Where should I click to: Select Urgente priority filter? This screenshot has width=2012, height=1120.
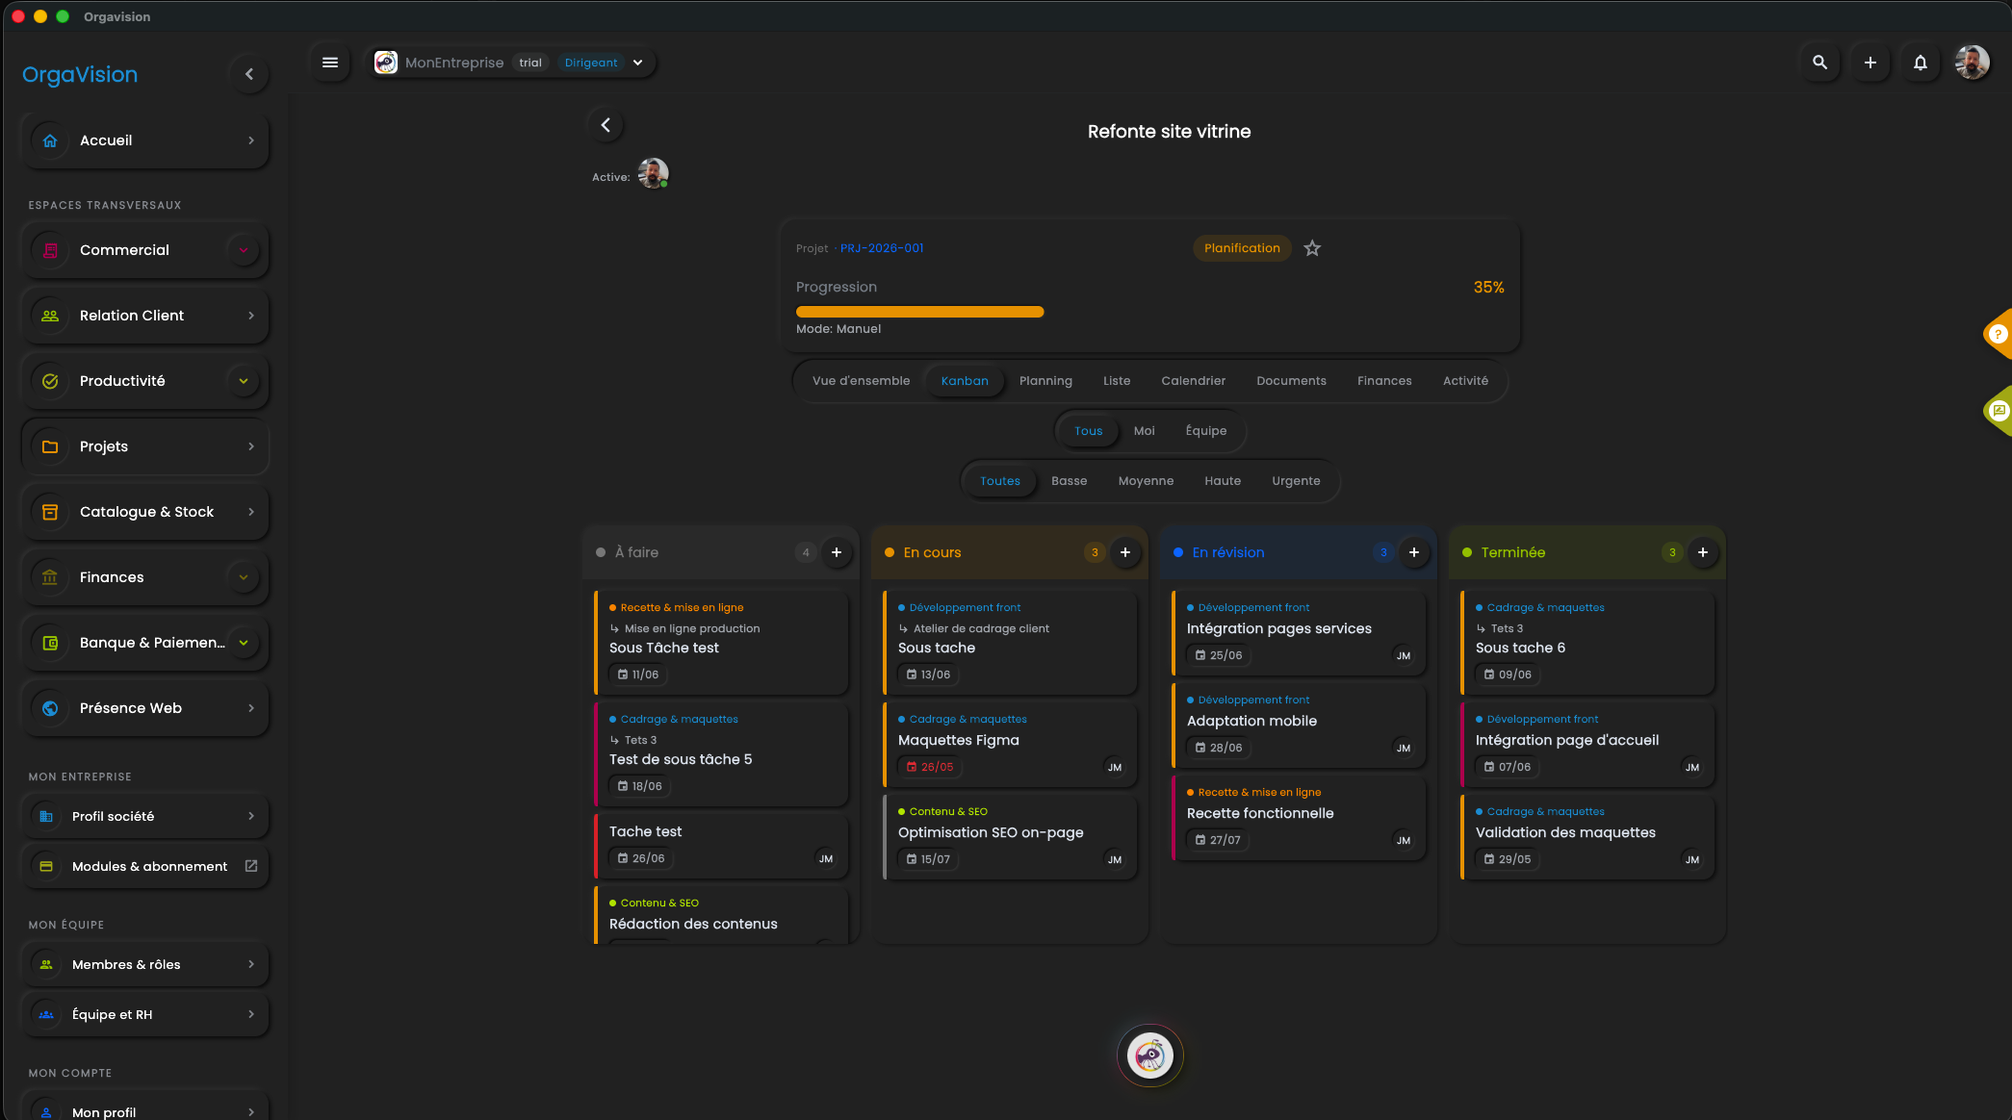(1296, 481)
